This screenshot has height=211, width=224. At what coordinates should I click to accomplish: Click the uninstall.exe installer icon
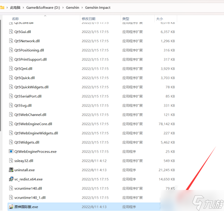[x=11, y=170]
